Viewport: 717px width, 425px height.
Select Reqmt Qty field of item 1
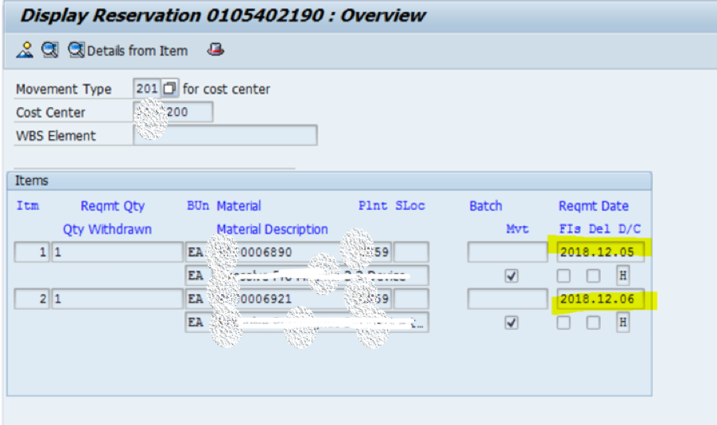117,252
